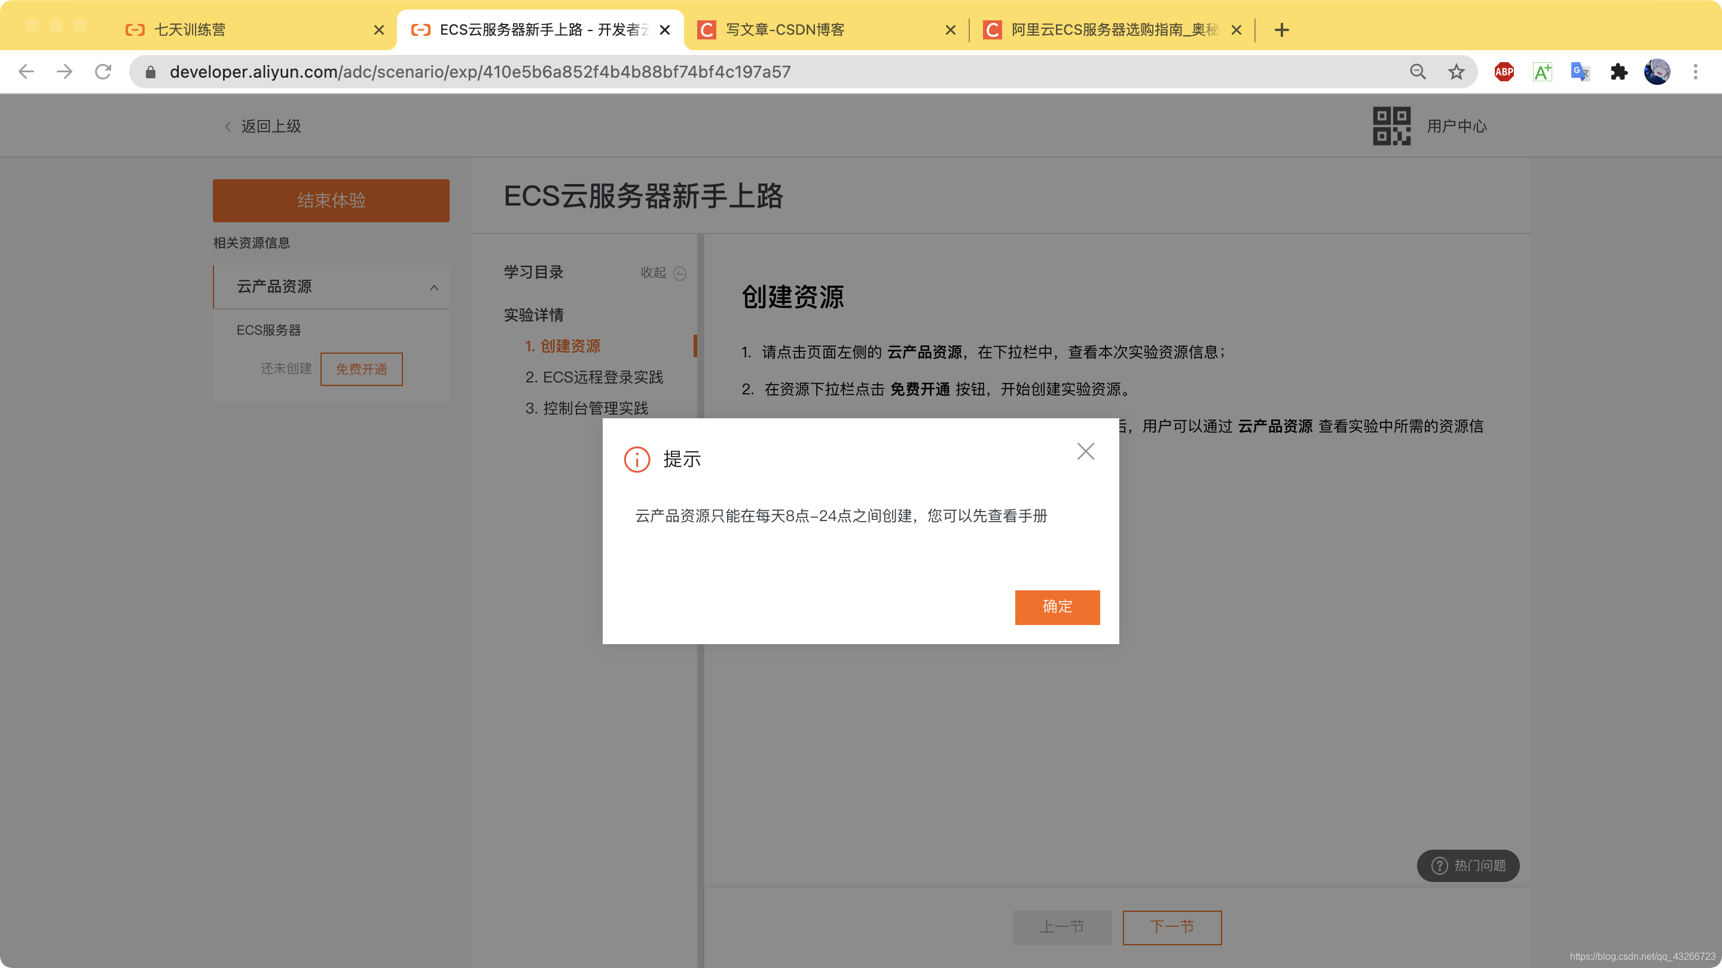Open the zoom magnifier in address bar
The width and height of the screenshot is (1722, 968).
click(x=1417, y=72)
